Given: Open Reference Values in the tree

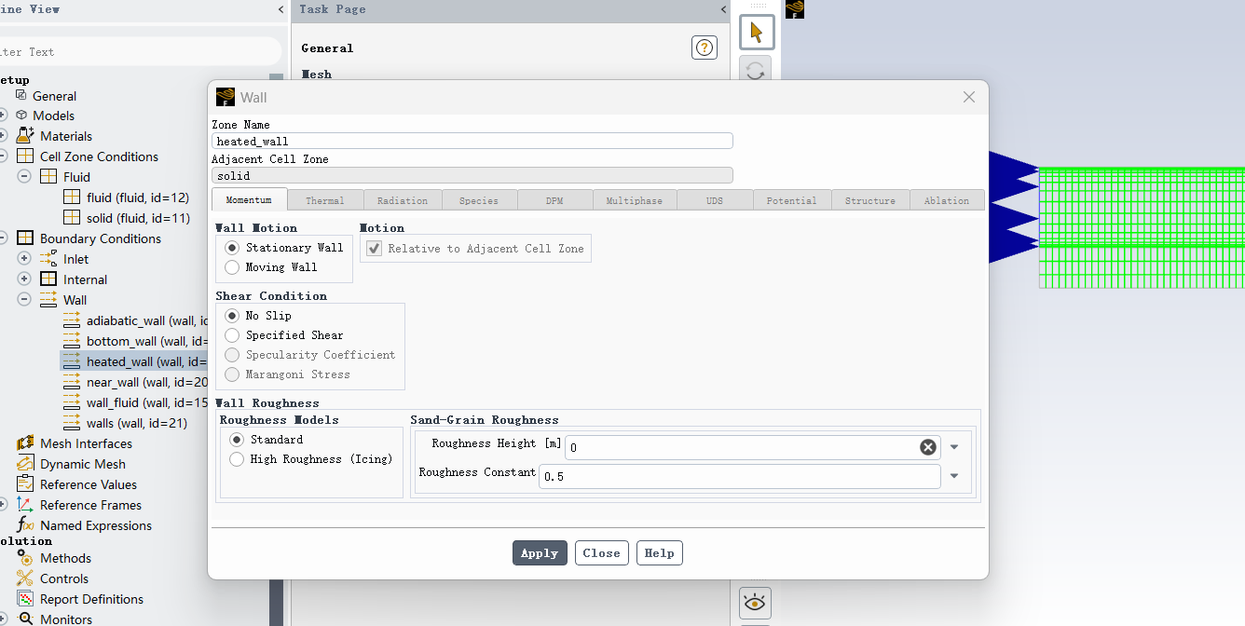Looking at the screenshot, I should (x=88, y=484).
